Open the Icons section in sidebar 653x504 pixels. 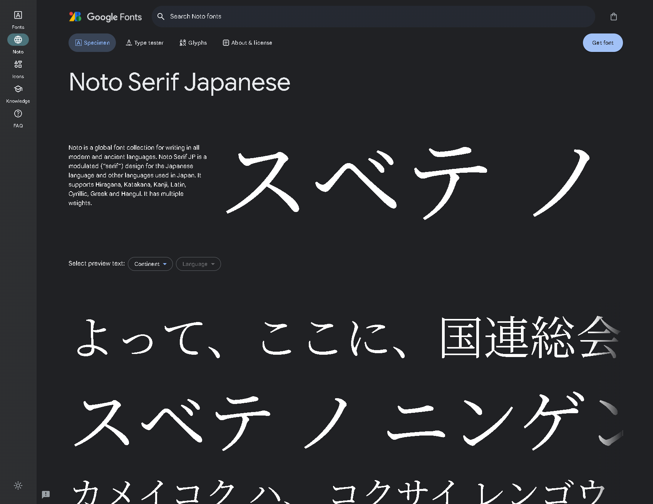[x=18, y=69]
